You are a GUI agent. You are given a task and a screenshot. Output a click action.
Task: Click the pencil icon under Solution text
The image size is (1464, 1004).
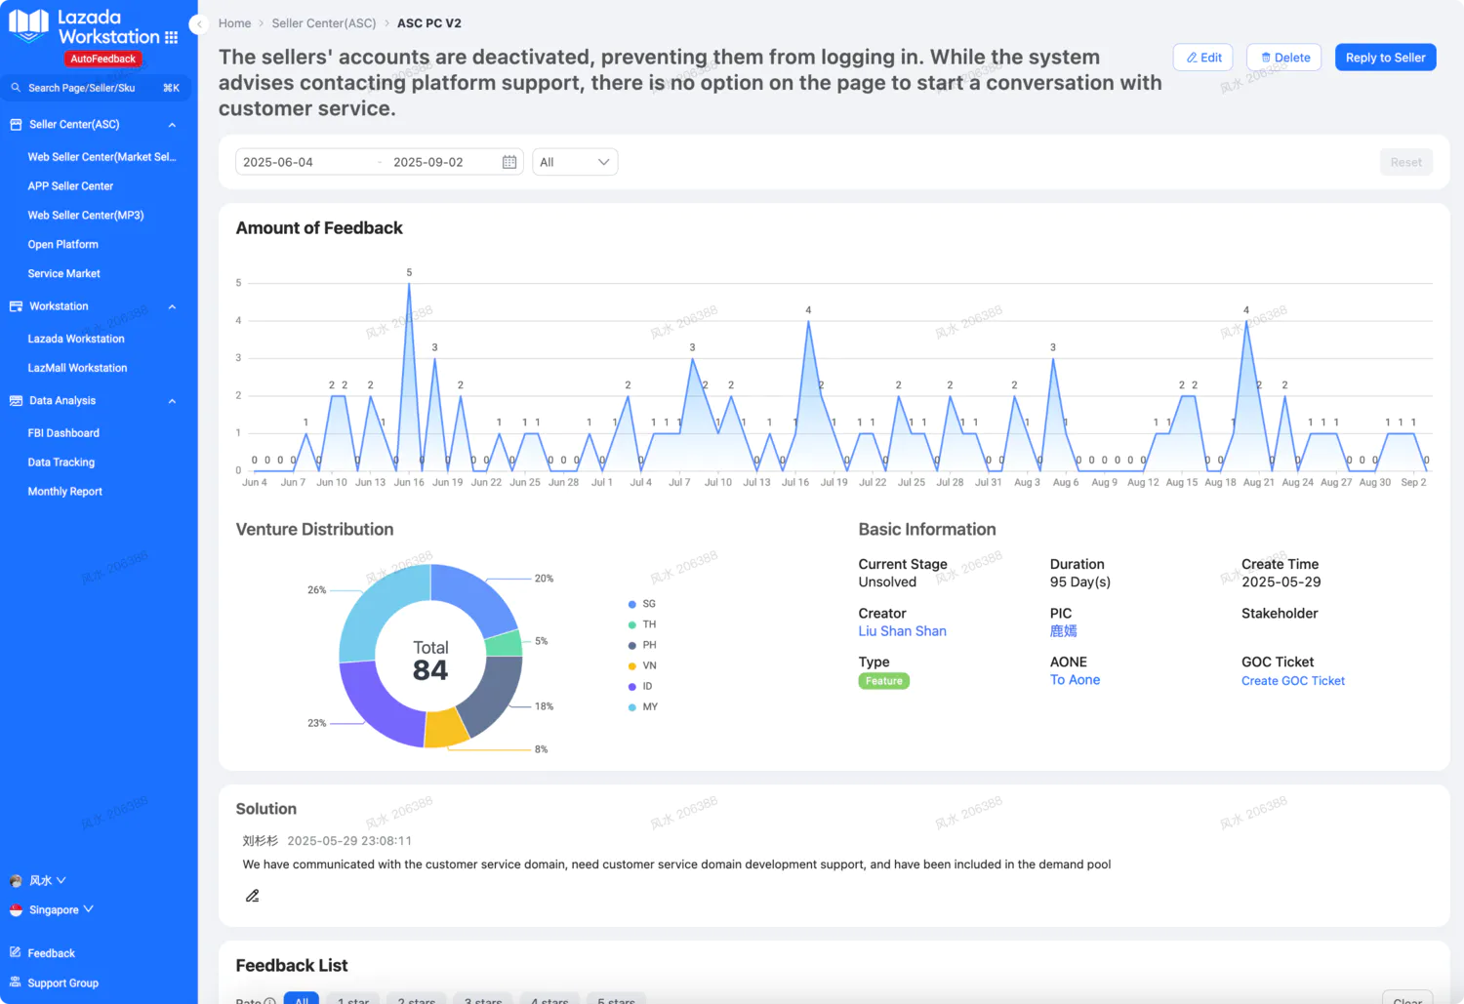pyautogui.click(x=252, y=896)
